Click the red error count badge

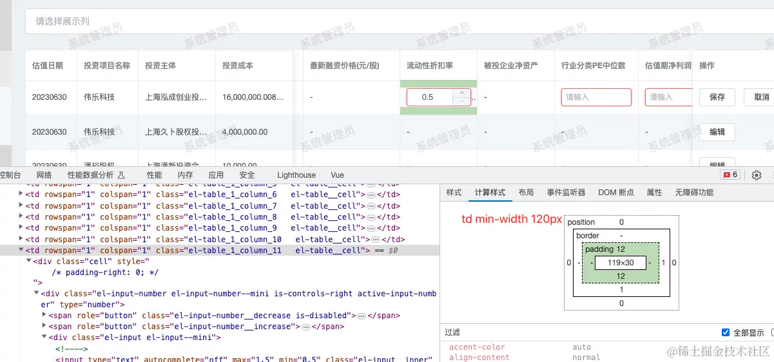[x=730, y=175]
